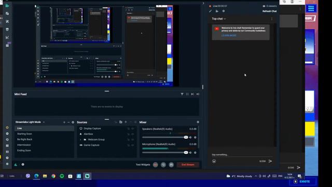
Task: Lock the Display Capture source
Action: pyautogui.click(x=129, y=128)
